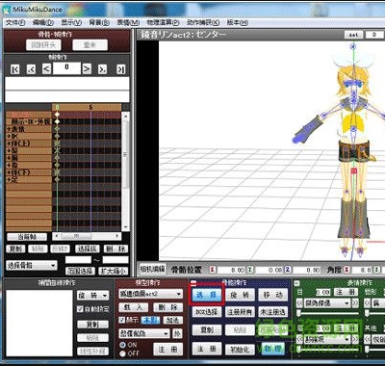Click the timeline horizontal scrollbar left arrow
The height and width of the screenshot is (366, 385).
point(57,236)
